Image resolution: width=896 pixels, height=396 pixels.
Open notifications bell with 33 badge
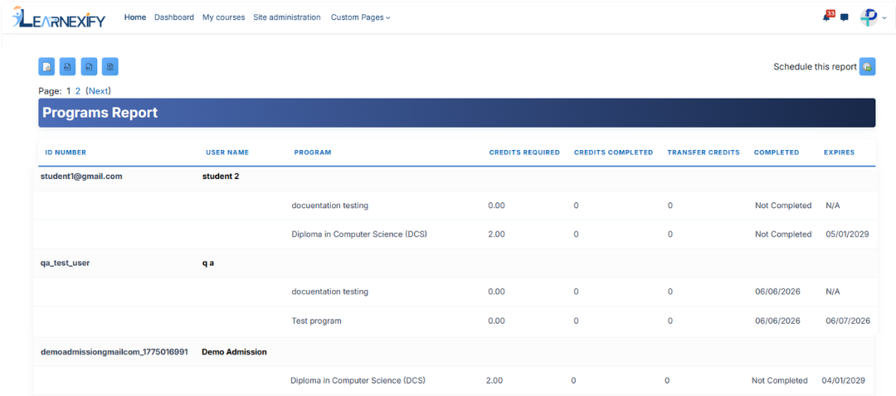(x=827, y=17)
